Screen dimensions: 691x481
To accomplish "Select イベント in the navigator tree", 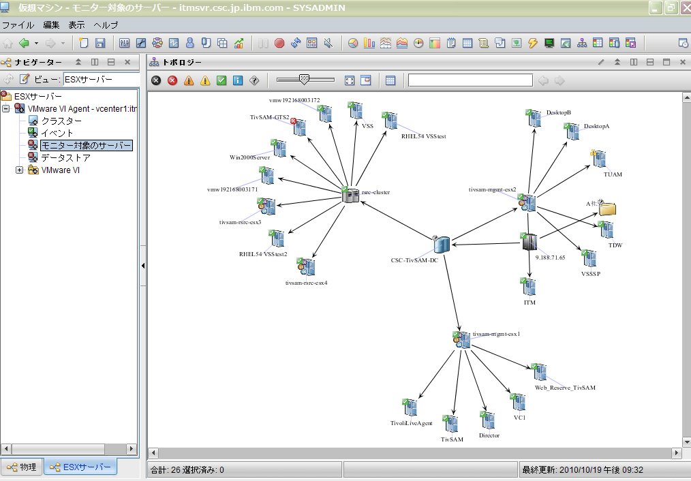I will [57, 133].
